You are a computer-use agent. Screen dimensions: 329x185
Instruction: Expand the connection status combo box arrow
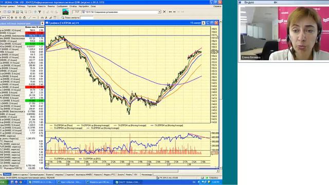(159, 12)
